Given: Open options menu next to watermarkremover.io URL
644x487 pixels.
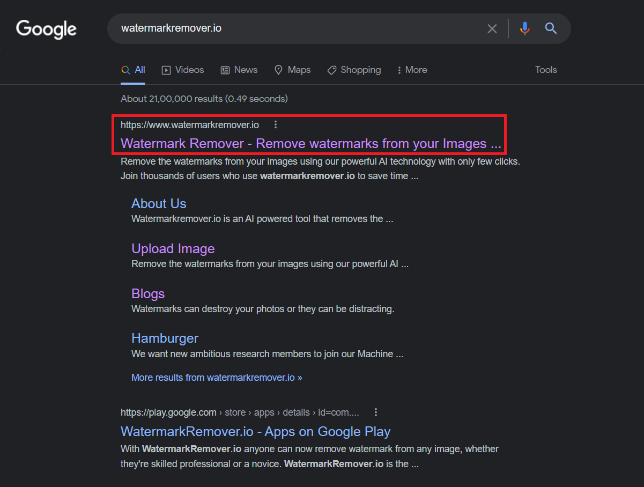Looking at the screenshot, I should coord(276,124).
